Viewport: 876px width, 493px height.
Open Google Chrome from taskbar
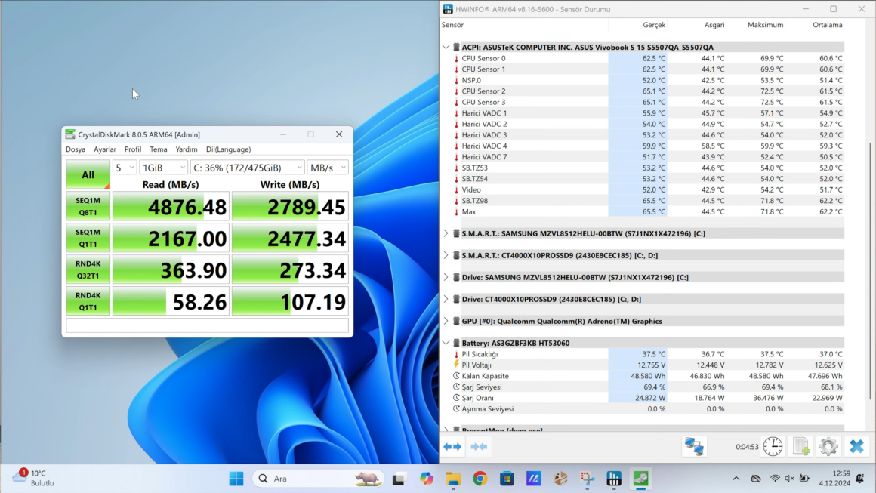[x=480, y=479]
